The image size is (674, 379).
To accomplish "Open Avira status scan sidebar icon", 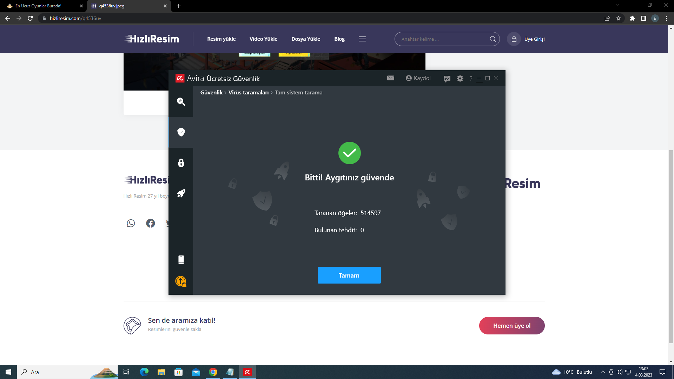I will click(x=181, y=101).
